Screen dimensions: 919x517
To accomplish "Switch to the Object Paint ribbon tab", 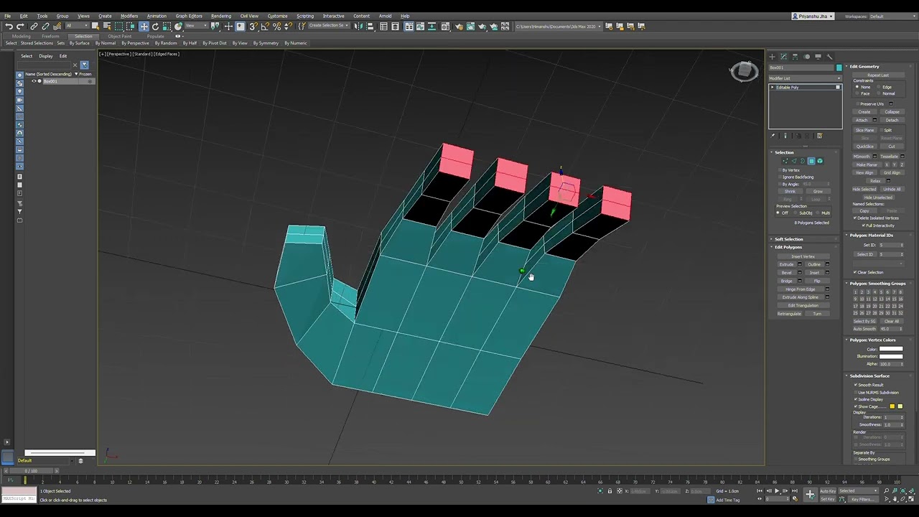I will coord(120,36).
